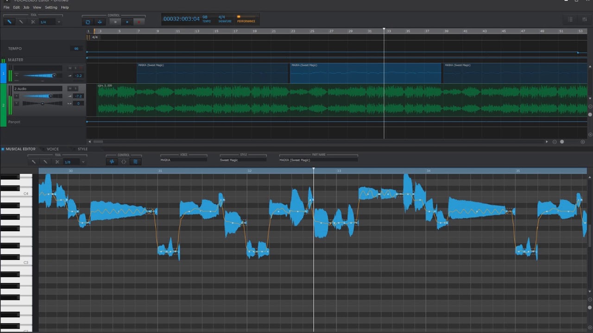Open the Job menu
Screen dimensions: 593x333
point(26,7)
